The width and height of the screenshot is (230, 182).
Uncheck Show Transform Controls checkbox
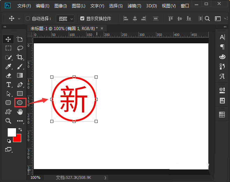[82, 19]
